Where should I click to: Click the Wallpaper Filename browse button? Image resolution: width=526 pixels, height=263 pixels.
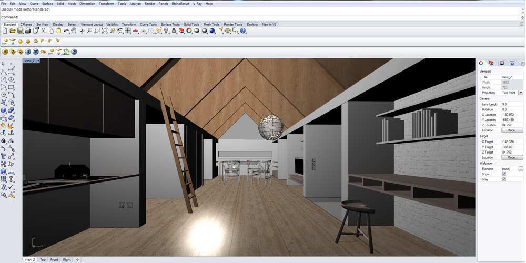(521, 169)
